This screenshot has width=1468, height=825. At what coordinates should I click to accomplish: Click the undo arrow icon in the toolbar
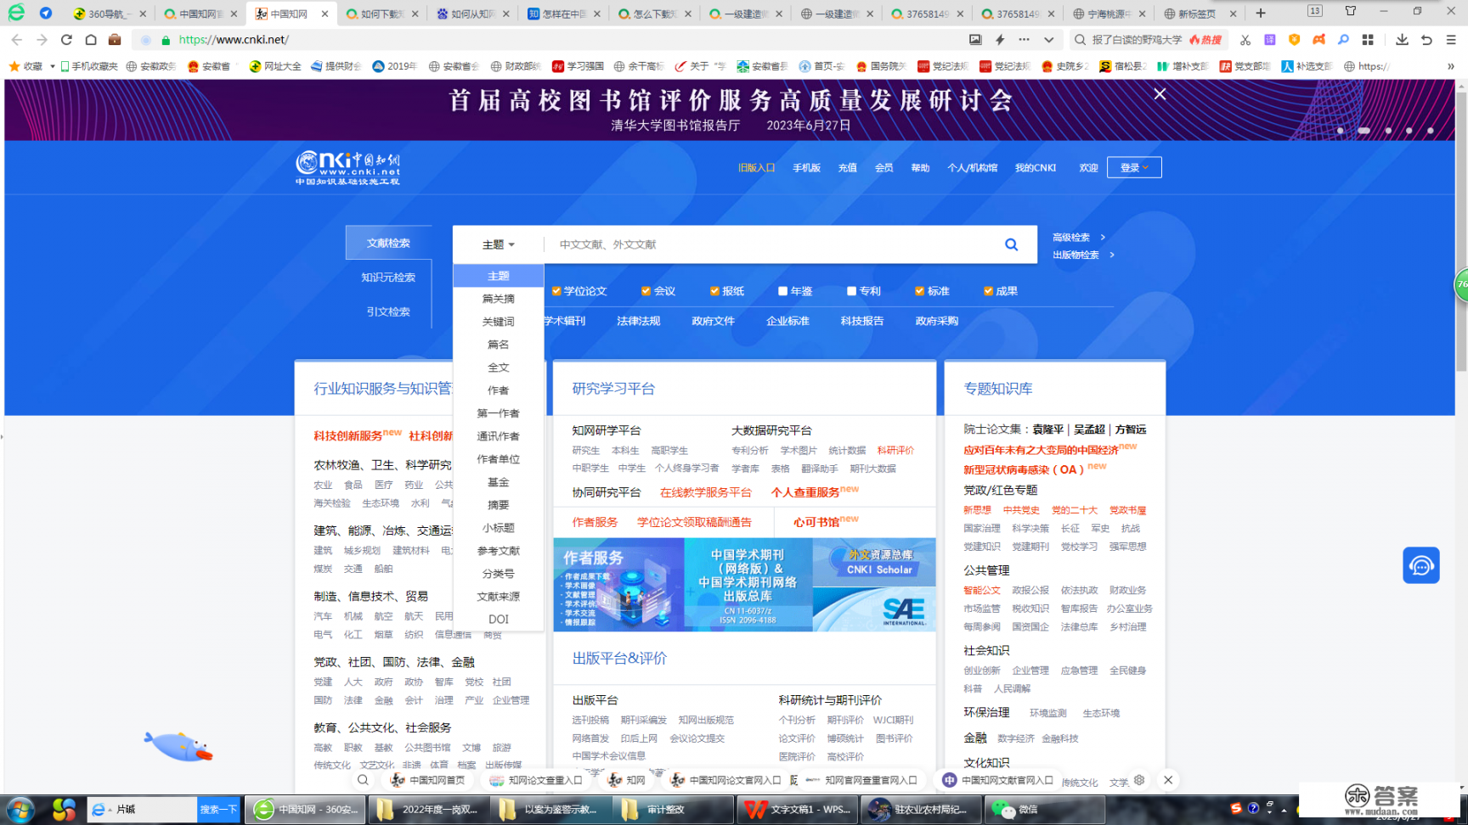click(1426, 40)
